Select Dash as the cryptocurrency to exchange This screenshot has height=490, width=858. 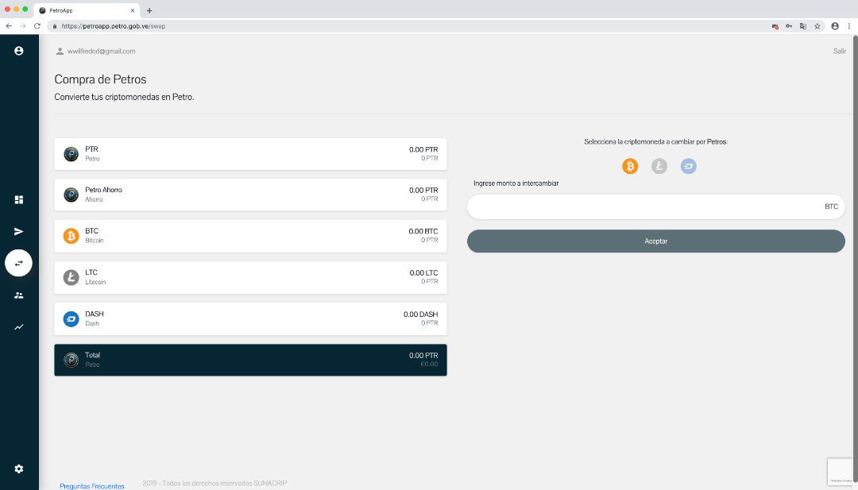pyautogui.click(x=688, y=166)
